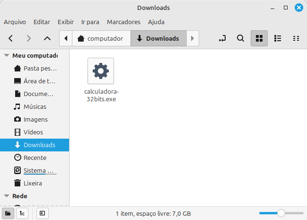Open the Exibir menu

[x=66, y=22]
